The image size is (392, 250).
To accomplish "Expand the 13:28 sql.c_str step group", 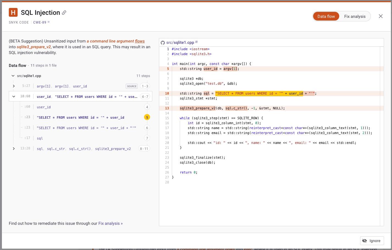I will pos(14,149).
